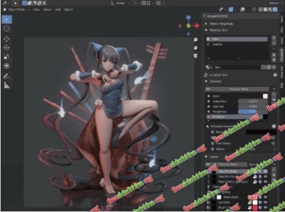
Task: Click the blue Z axis gizmo ball
Action: [x=188, y=18]
